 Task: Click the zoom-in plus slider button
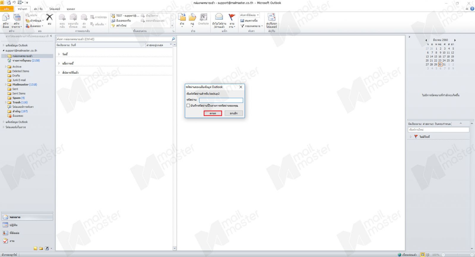click(x=472, y=255)
